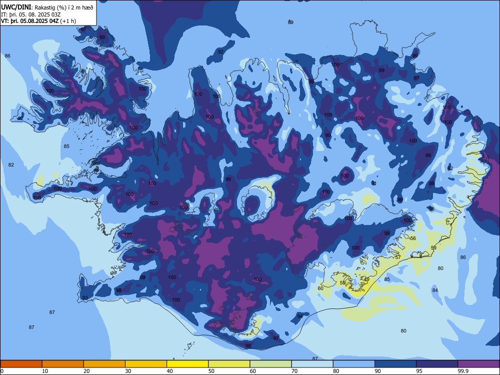Click the bright yellow 40–50 legend swatch
500x375 pixels.
187,364
